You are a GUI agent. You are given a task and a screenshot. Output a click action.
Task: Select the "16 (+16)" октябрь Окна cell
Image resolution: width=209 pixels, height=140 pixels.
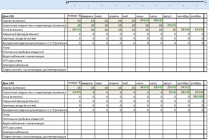click(197, 97)
